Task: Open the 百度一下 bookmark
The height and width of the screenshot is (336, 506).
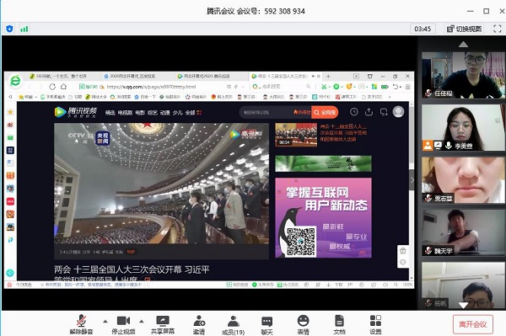Action: click(x=145, y=97)
